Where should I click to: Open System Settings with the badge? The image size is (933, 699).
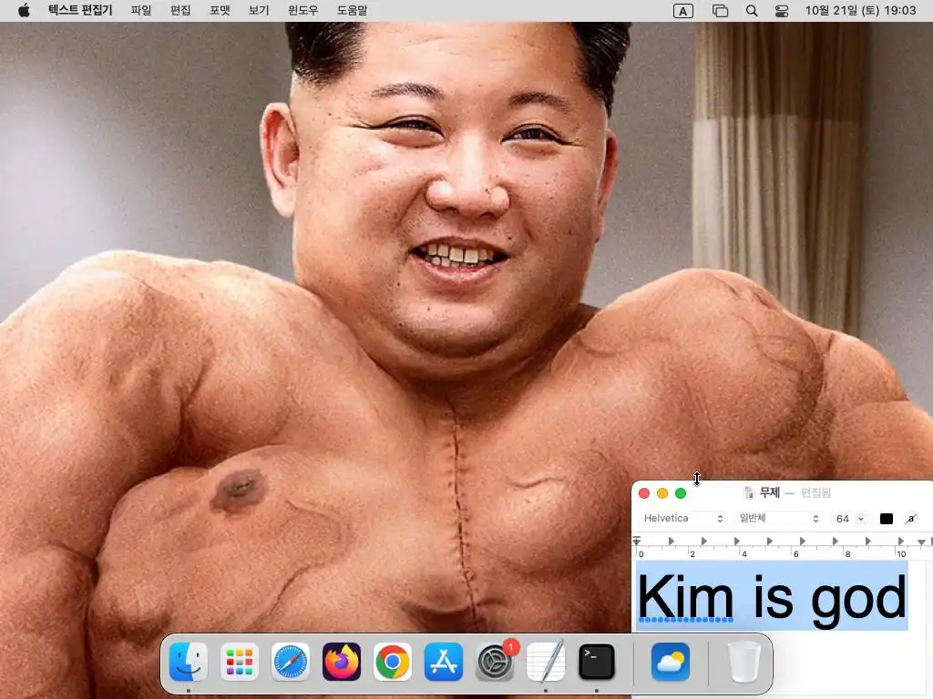[x=495, y=662]
